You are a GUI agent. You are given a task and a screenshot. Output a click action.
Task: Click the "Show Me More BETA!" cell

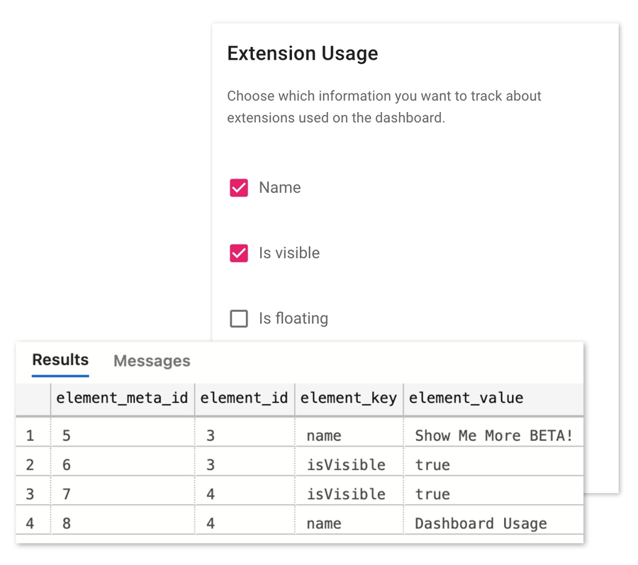494,435
